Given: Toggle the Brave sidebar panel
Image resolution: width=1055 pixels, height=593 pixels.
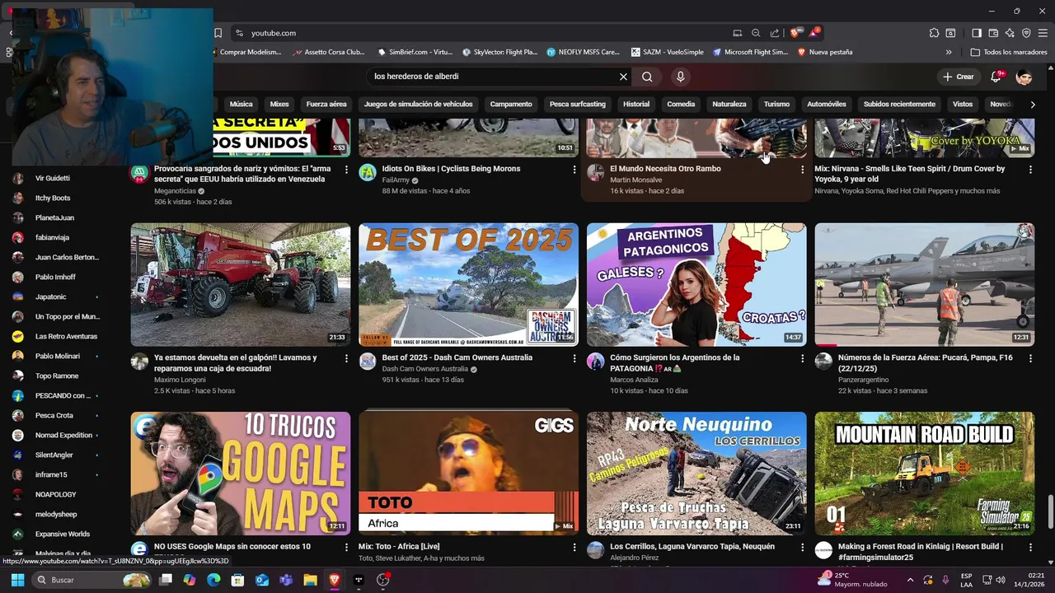Looking at the screenshot, I should click(977, 33).
